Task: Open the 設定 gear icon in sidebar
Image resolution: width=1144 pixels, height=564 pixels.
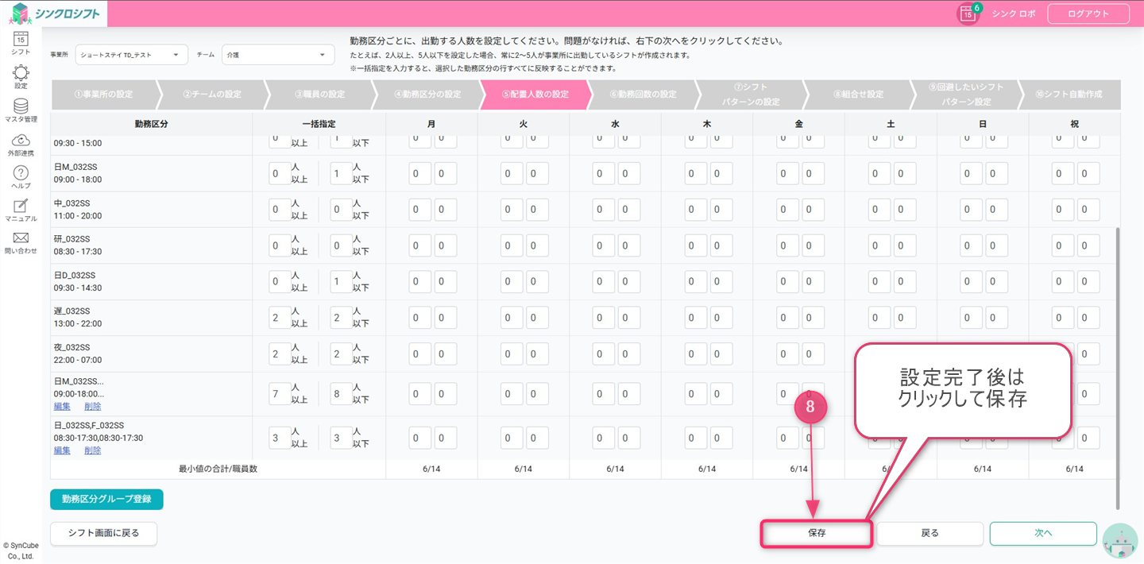Action: point(21,74)
